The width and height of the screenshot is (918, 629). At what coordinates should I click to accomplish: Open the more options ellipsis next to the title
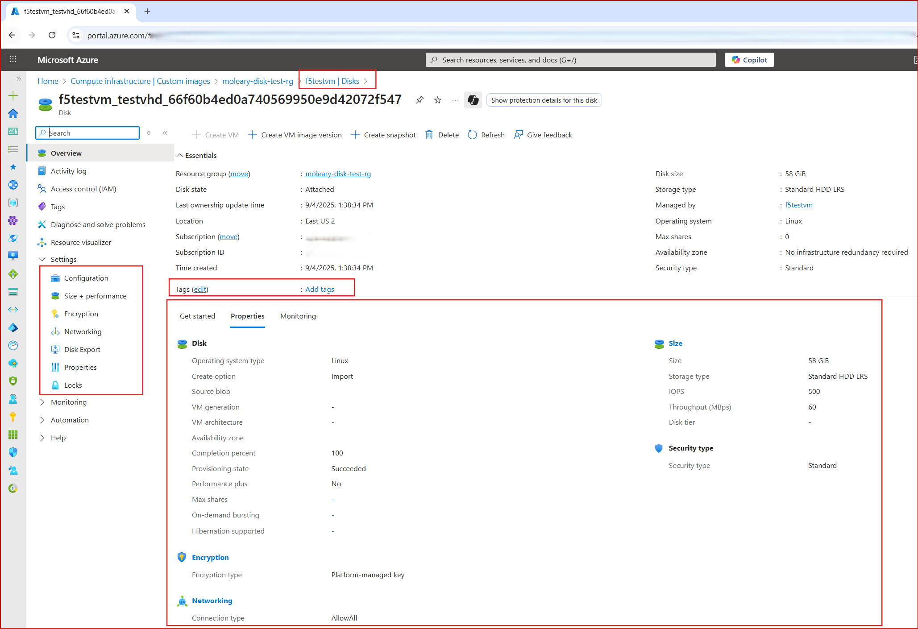click(455, 100)
